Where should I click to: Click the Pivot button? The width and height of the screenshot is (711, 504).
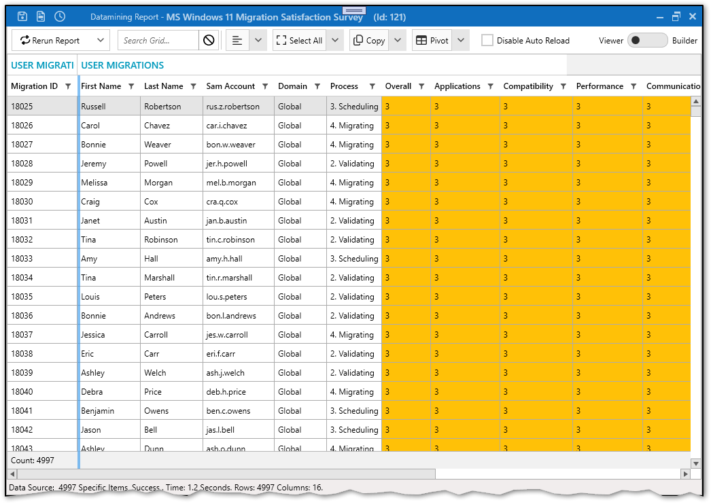(x=432, y=40)
